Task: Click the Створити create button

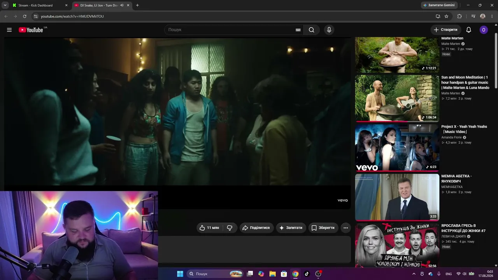Action: [x=446, y=30]
